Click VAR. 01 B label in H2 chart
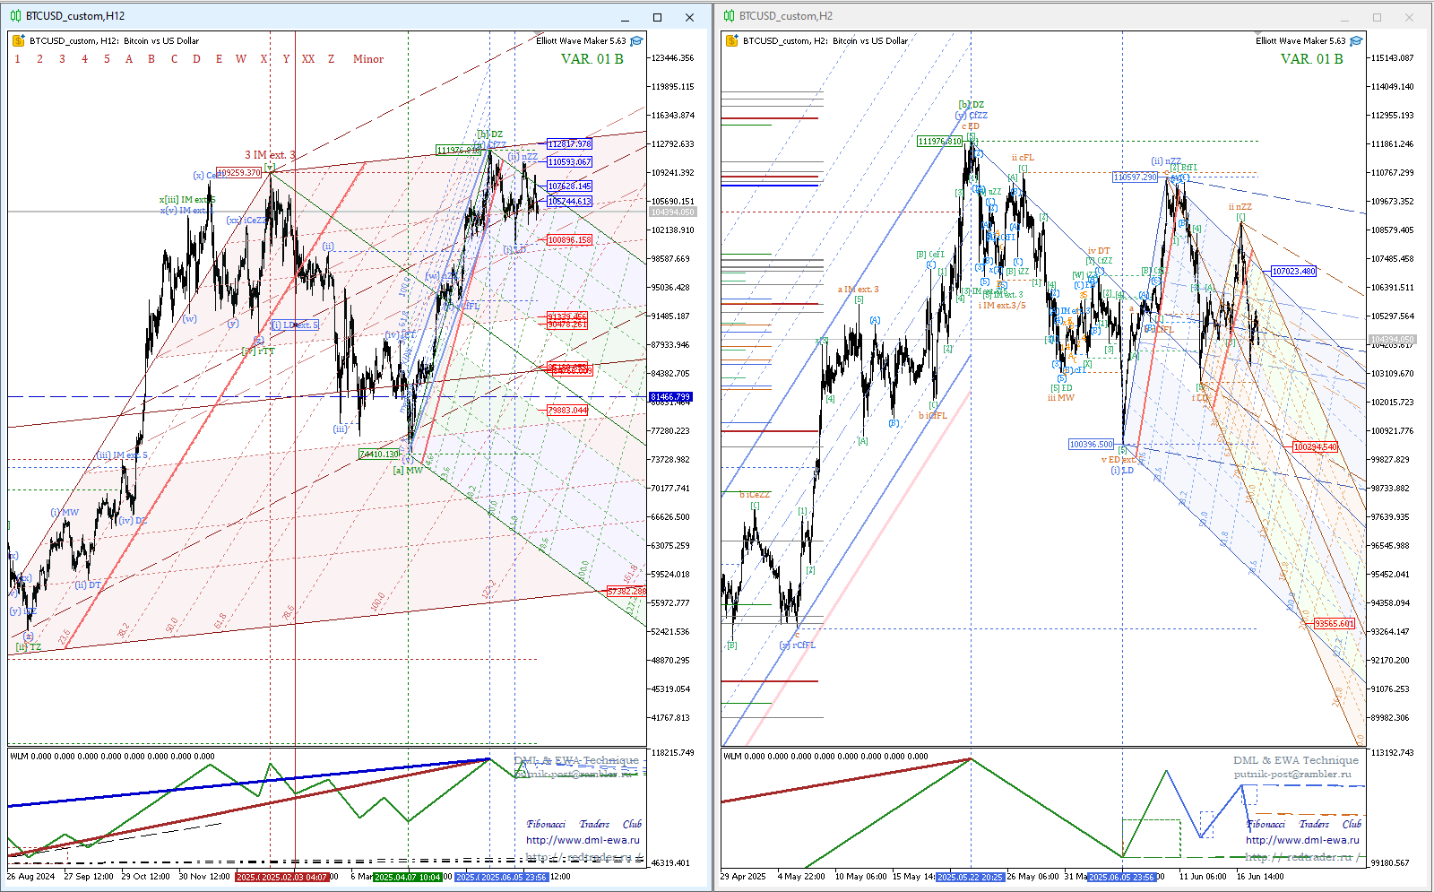1434x892 pixels. 1311,59
